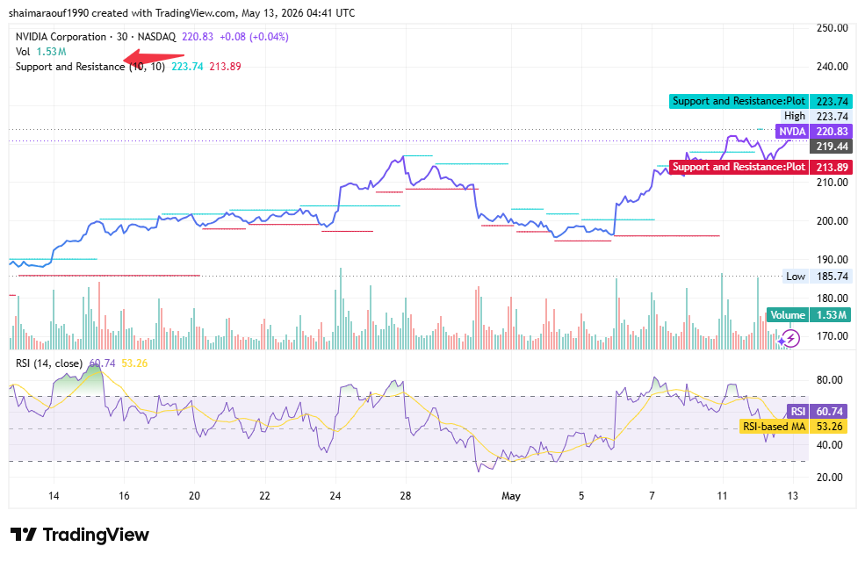
Task: Select the Vol indicator legend
Action: pyautogui.click(x=23, y=52)
